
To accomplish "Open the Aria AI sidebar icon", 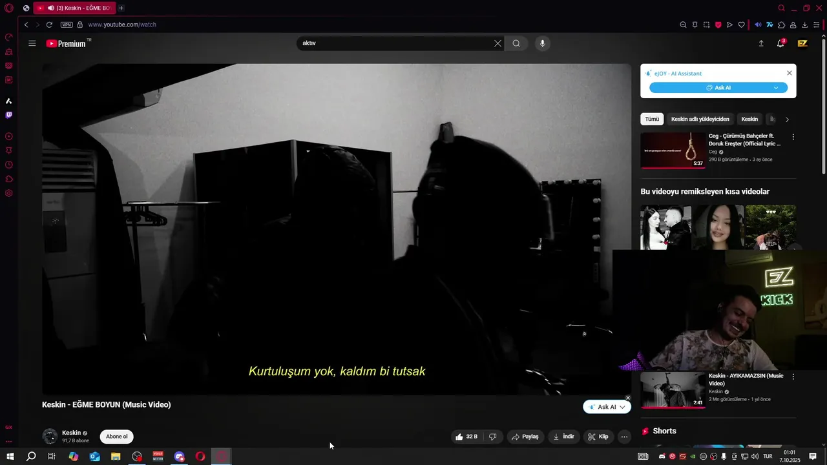I will click(8, 101).
